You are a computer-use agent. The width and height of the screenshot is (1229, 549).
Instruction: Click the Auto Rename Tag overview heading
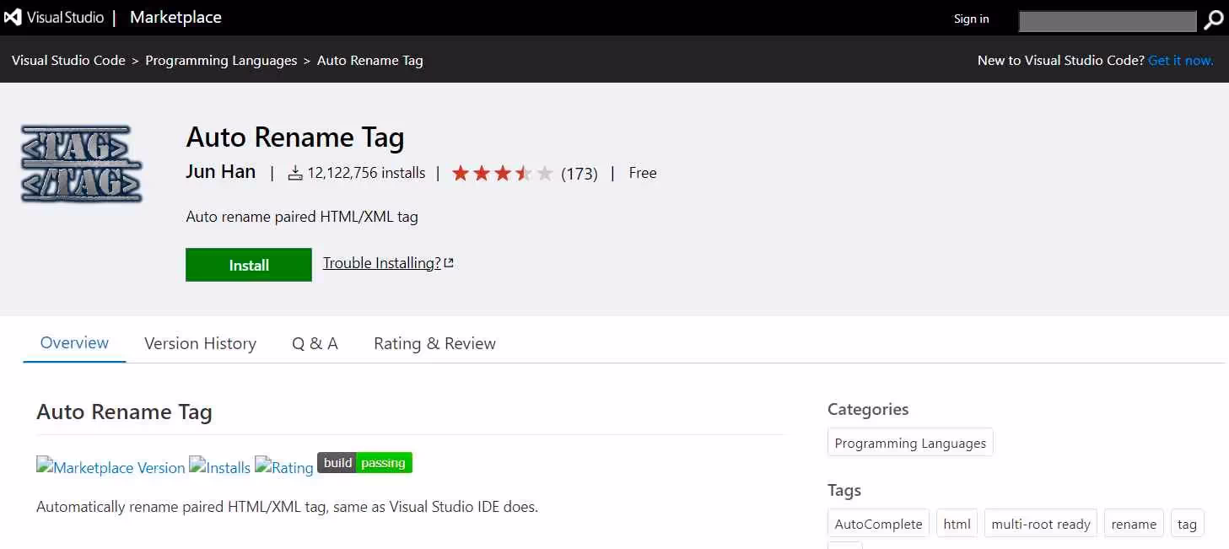click(124, 412)
